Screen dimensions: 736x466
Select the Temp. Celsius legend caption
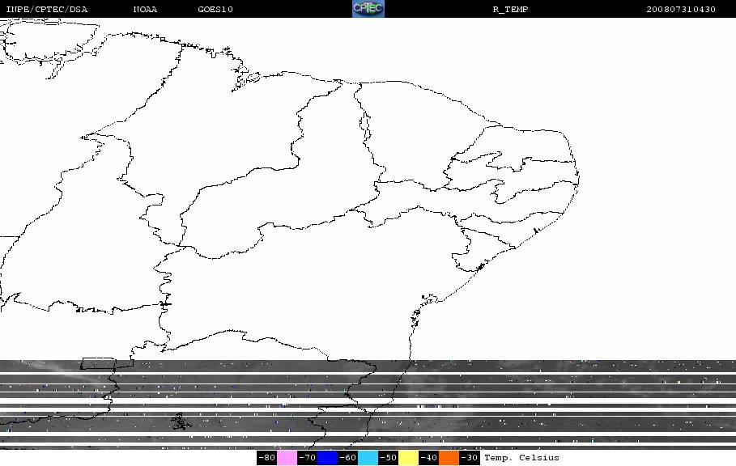521,458
